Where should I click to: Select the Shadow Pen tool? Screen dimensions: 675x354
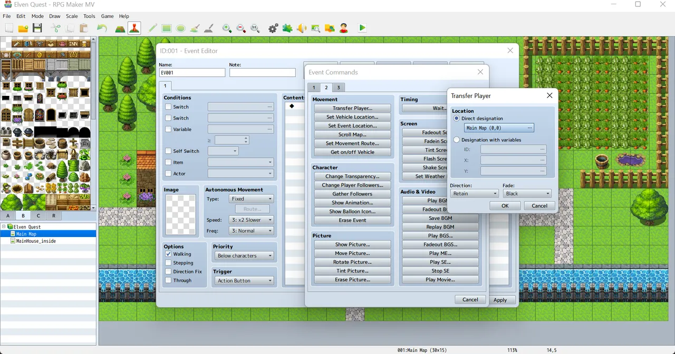[x=208, y=28]
